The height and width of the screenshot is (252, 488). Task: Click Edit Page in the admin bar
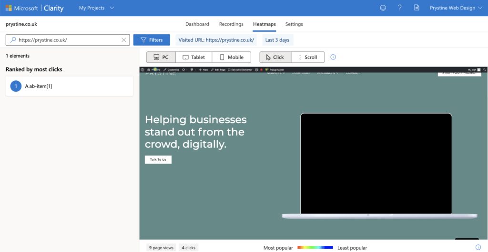[218, 70]
